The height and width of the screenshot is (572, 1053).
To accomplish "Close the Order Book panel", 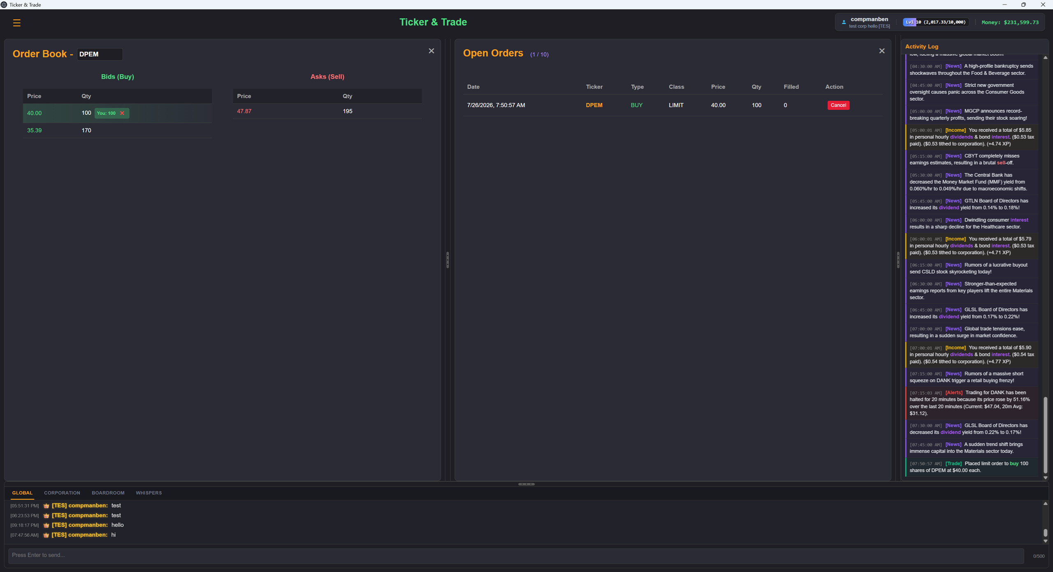I will click(431, 51).
